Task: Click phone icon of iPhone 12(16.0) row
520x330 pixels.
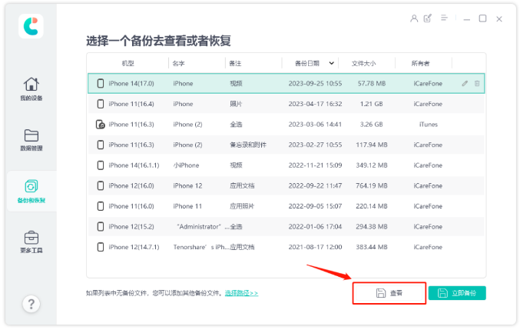Action: pyautogui.click(x=100, y=185)
